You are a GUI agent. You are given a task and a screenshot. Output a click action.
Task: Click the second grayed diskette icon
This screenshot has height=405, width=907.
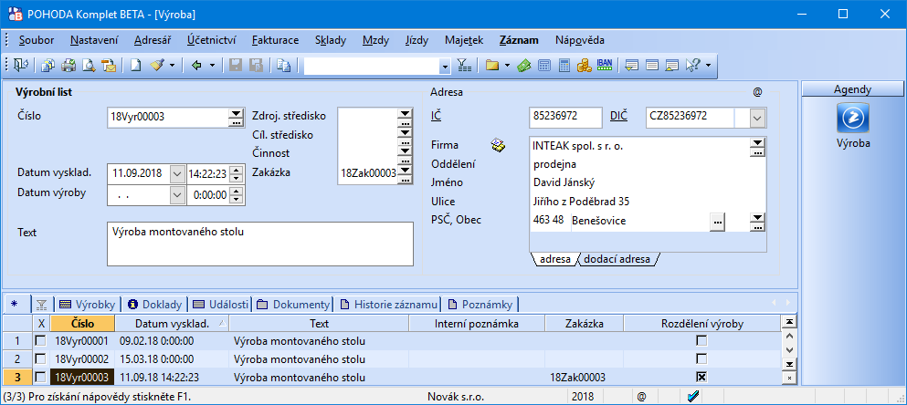coord(256,66)
